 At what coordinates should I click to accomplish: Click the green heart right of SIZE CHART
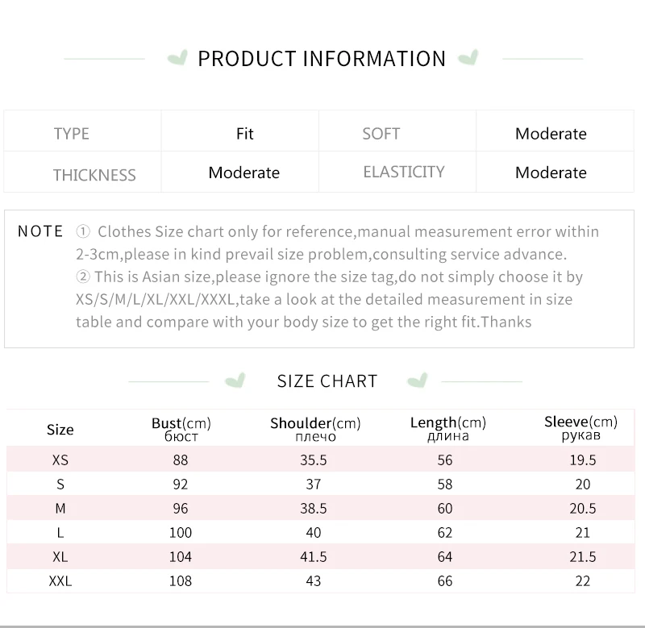[x=417, y=381]
